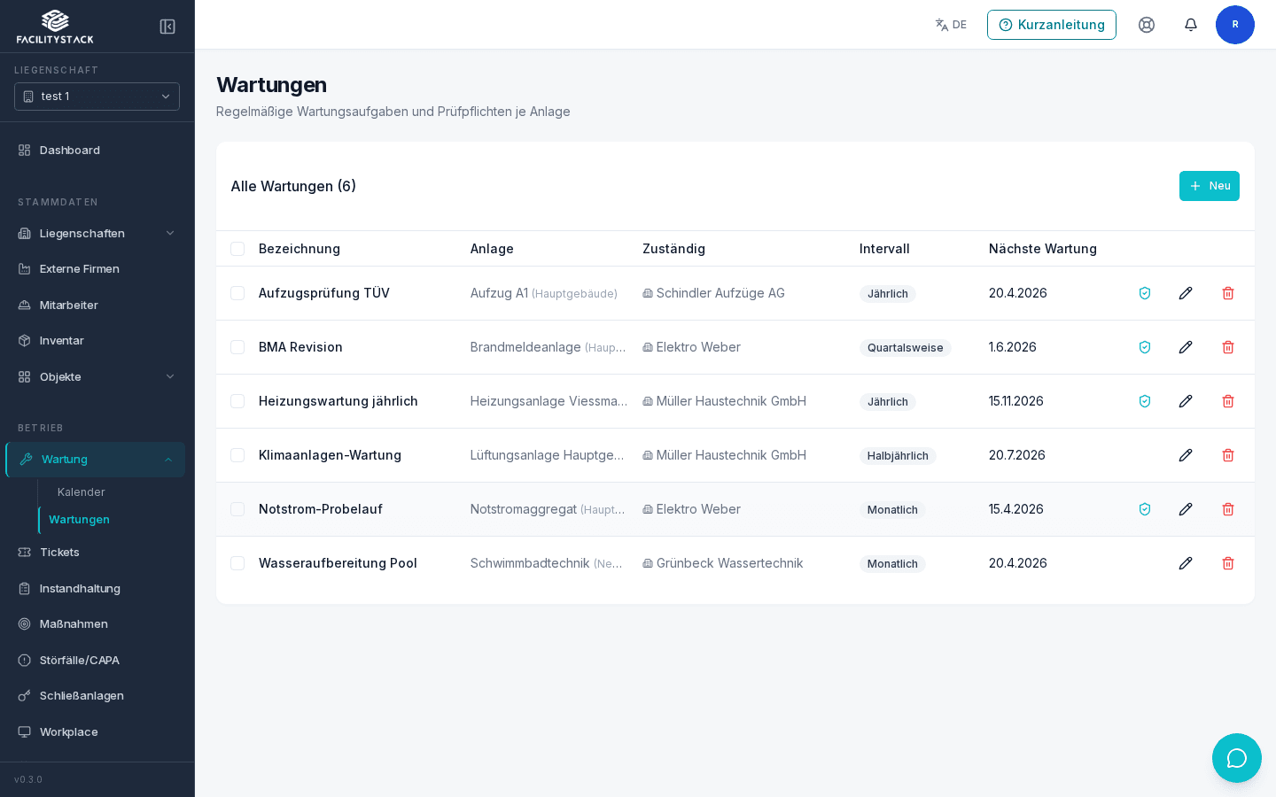The image size is (1276, 797).
Task: Collapse the sidebar with the panel icon
Action: [167, 27]
